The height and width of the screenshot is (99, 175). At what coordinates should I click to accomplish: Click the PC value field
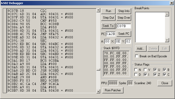[111, 34]
